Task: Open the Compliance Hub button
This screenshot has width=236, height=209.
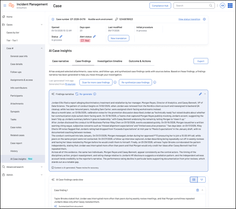Action: pyautogui.click(x=160, y=6)
